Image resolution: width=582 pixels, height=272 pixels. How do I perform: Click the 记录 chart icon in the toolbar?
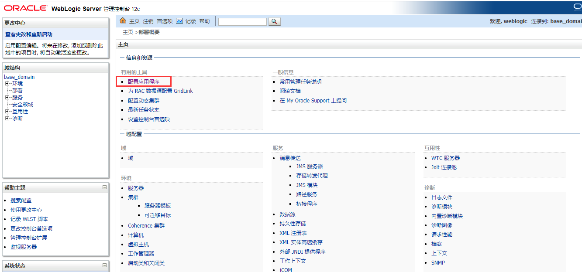point(179,21)
